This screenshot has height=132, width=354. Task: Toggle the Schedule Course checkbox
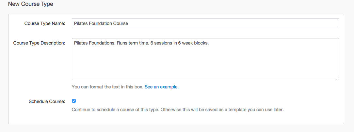point(74,101)
